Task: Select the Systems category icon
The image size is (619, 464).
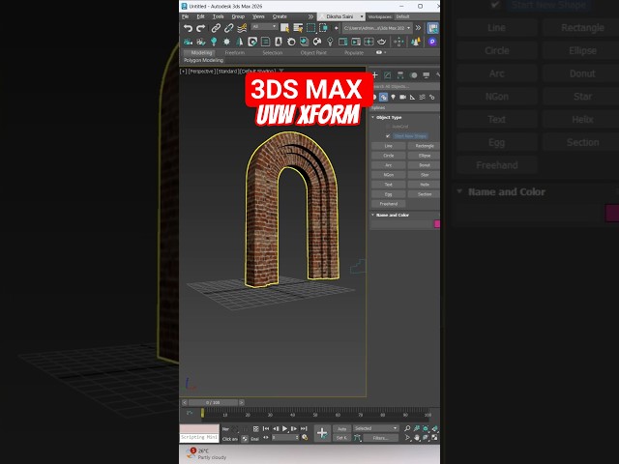Action: [432, 97]
